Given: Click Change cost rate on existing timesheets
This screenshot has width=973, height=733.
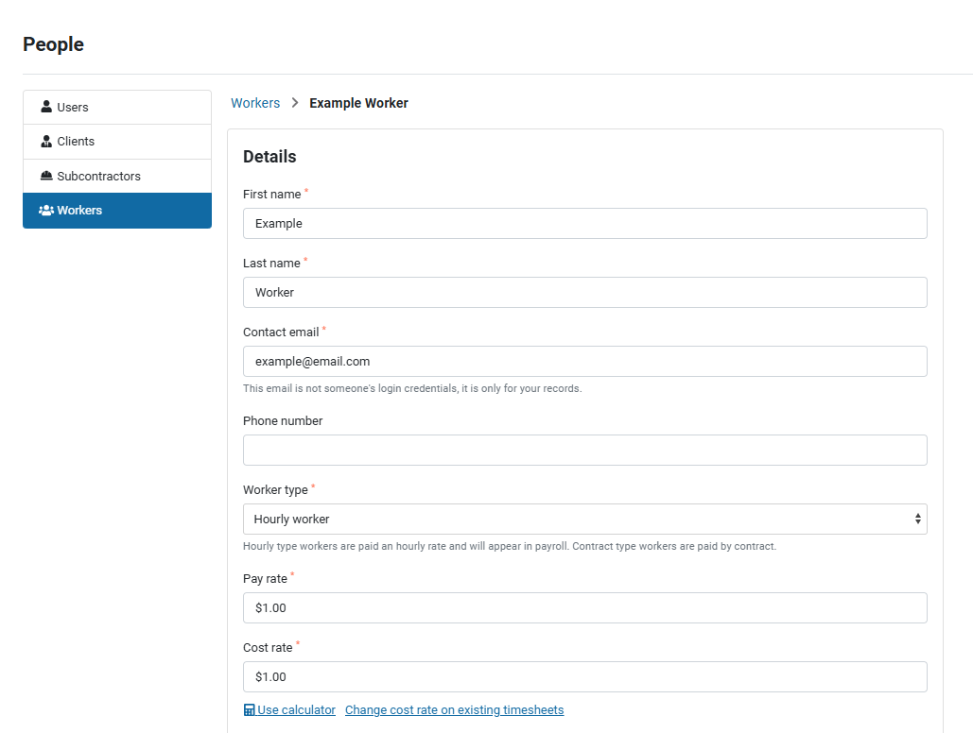Looking at the screenshot, I should pos(454,710).
